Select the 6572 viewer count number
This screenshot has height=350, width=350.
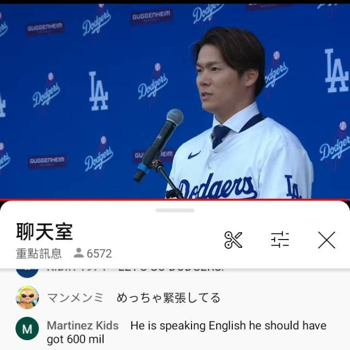99,253
